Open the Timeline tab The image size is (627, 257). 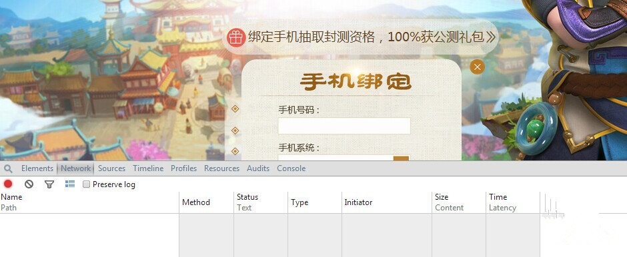point(148,168)
